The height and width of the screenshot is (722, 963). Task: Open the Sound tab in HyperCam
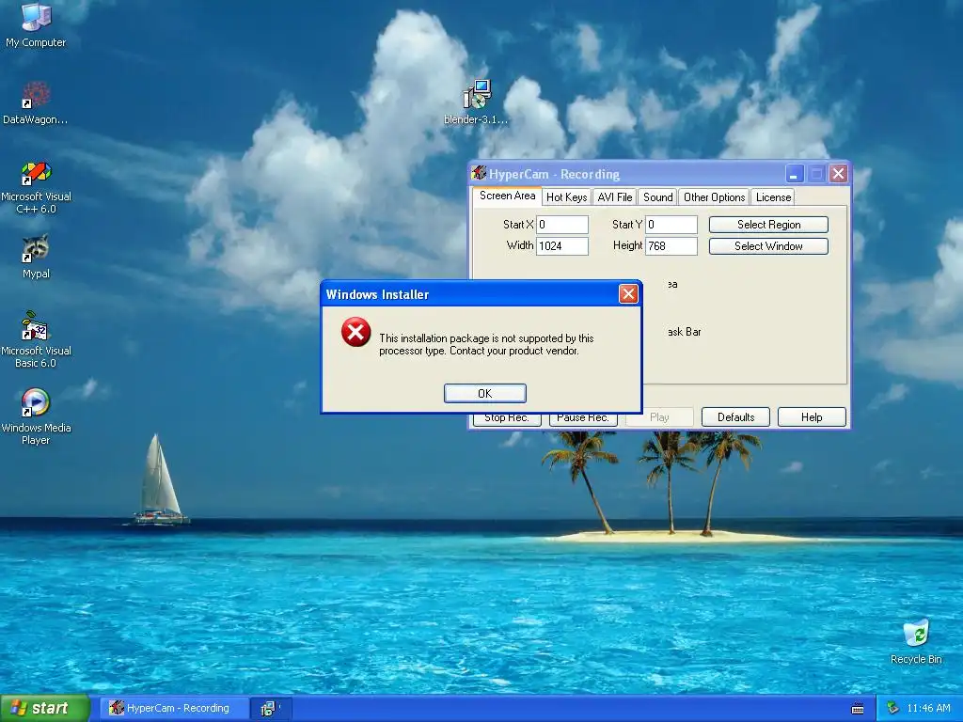tap(657, 197)
